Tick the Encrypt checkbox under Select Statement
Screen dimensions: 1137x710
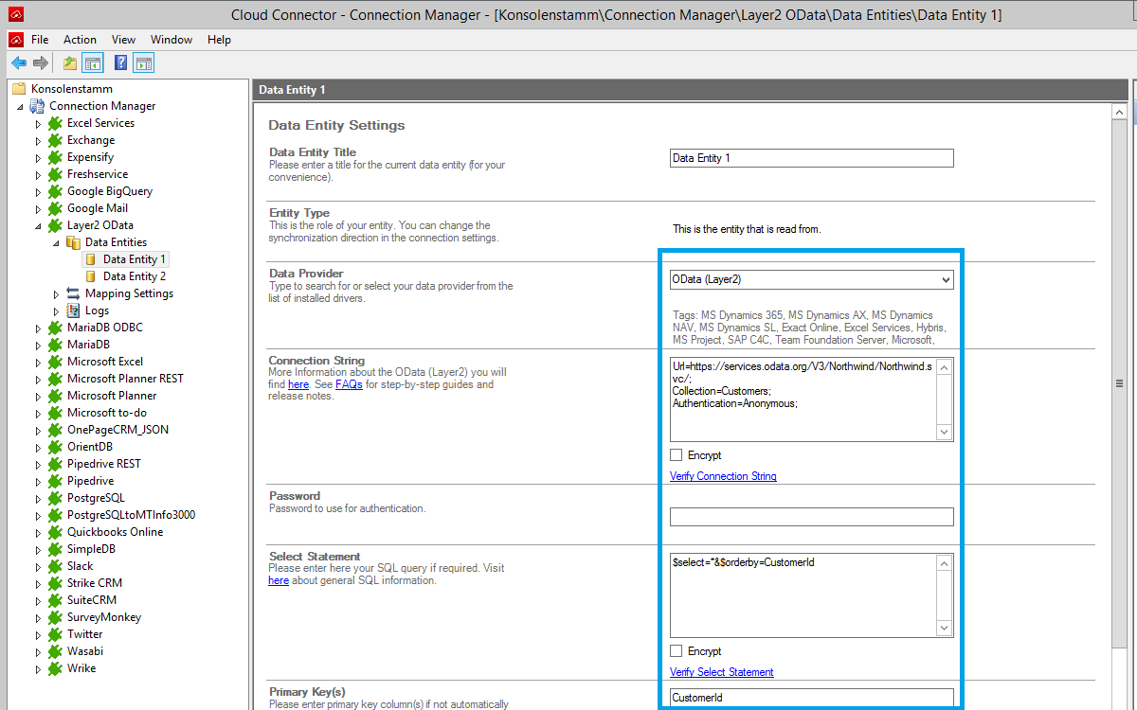[677, 651]
